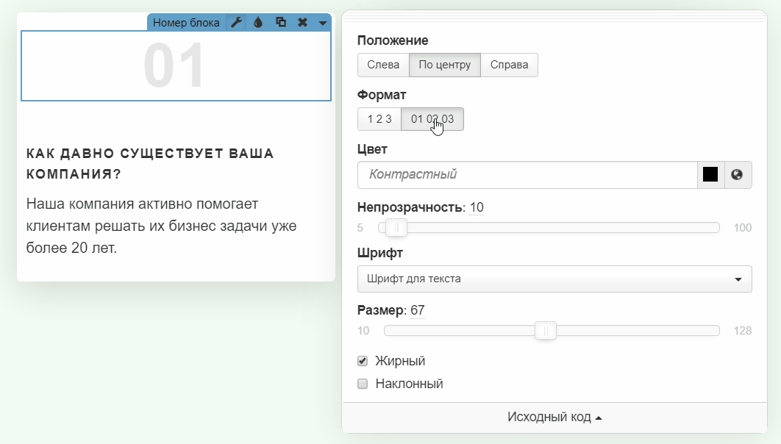Select the "01 02 03" number format
This screenshot has width=781, height=444.
coord(432,119)
